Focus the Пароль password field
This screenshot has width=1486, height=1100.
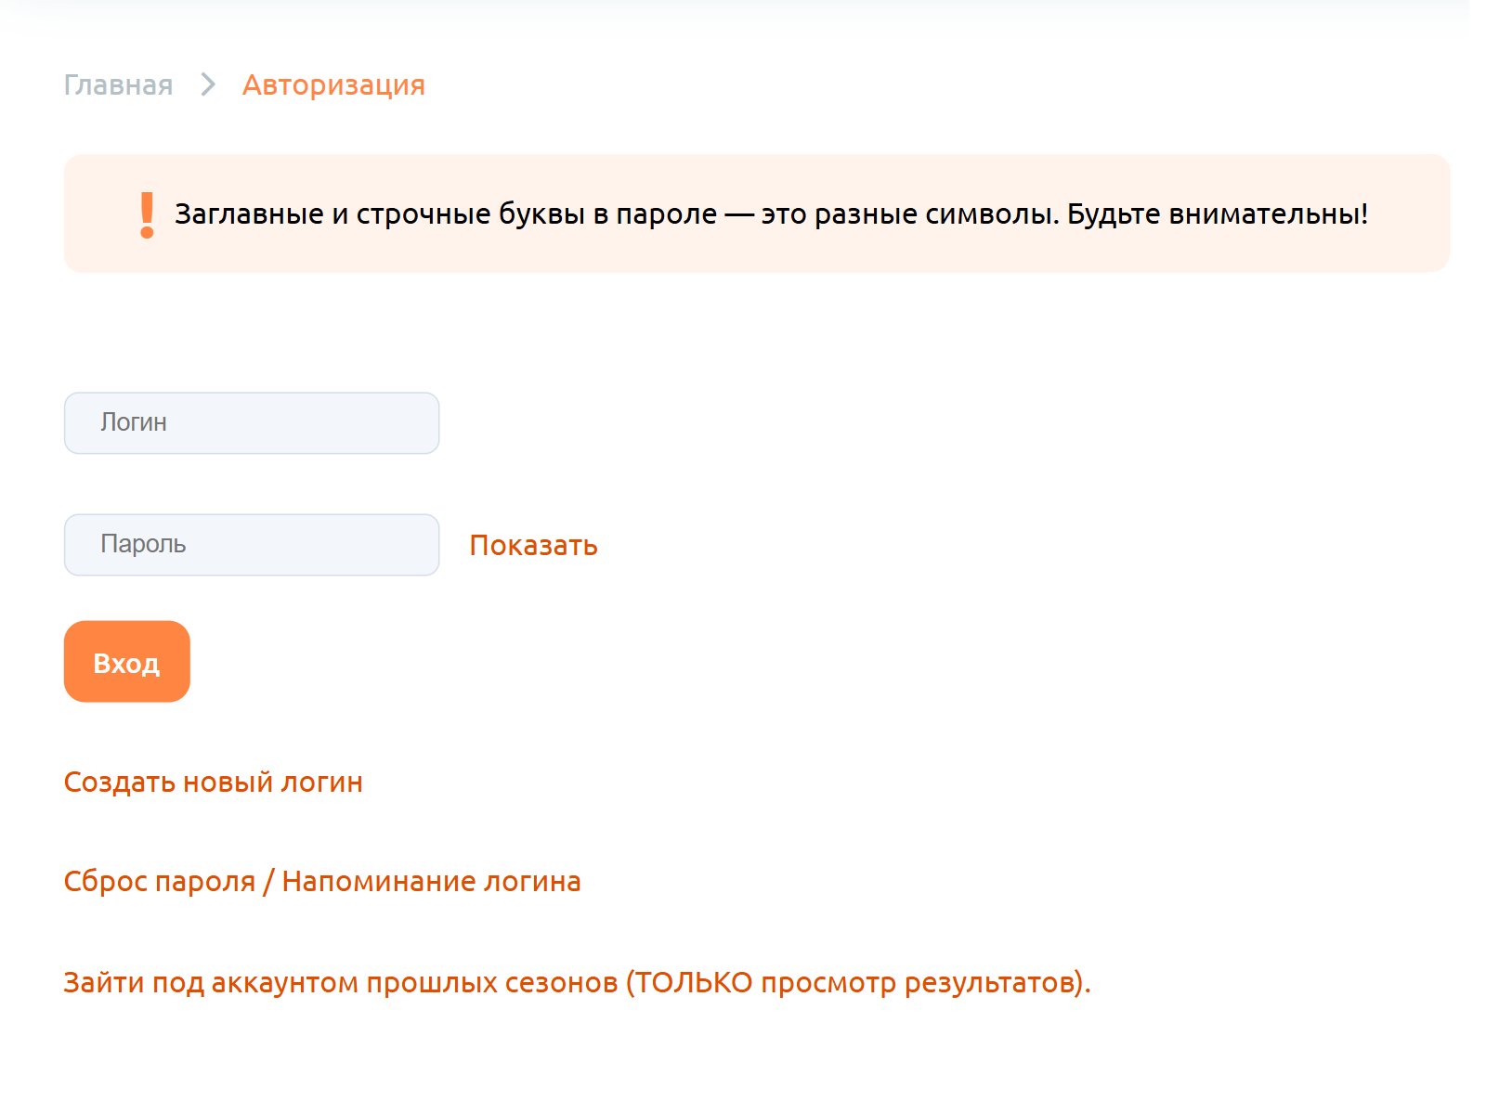coord(251,545)
